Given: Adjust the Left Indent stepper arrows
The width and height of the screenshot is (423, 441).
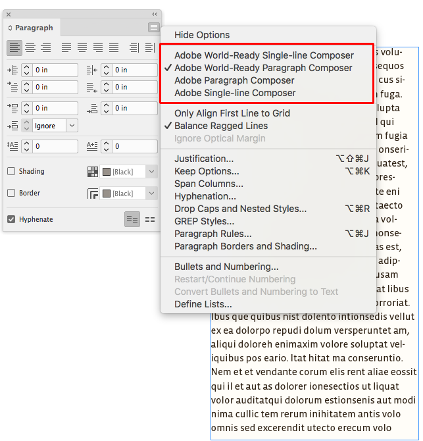Looking at the screenshot, I should (27, 70).
